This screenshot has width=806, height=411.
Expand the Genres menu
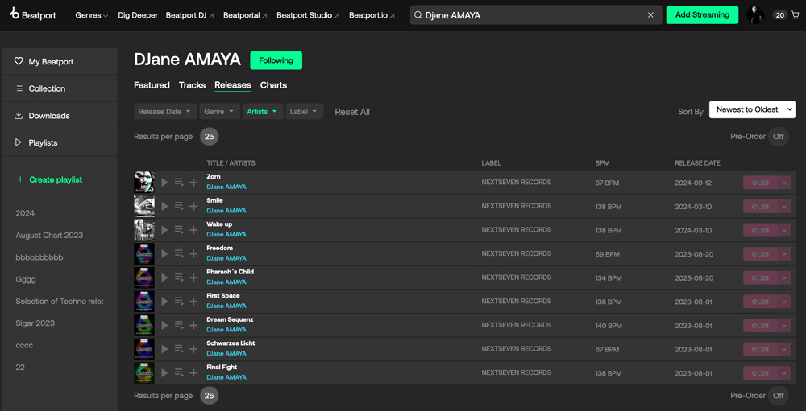92,15
